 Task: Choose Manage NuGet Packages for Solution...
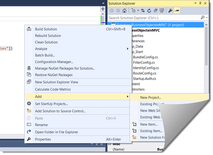[78, 68]
